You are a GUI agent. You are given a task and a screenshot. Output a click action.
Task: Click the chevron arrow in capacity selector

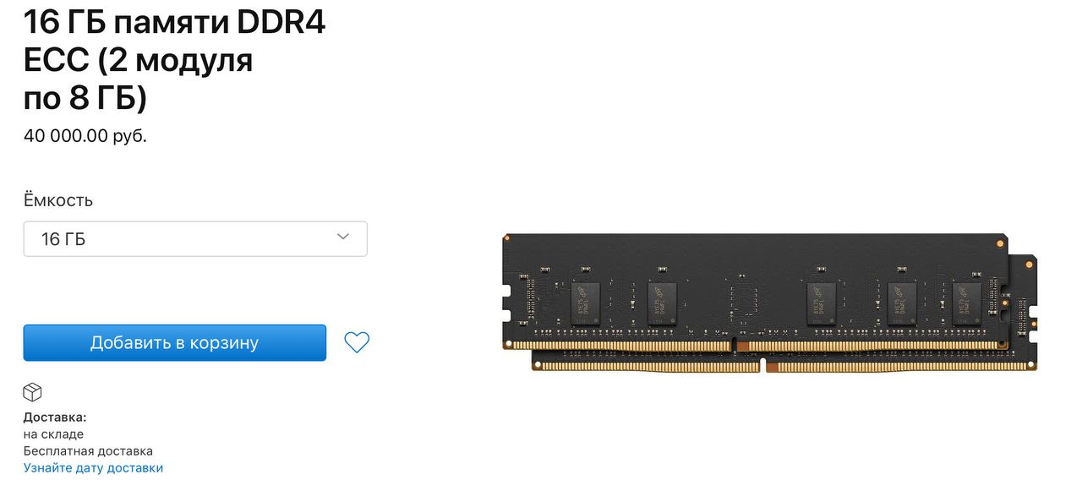[x=343, y=237]
